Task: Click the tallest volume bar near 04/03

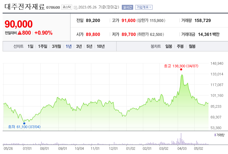Action: [x=181, y=139]
